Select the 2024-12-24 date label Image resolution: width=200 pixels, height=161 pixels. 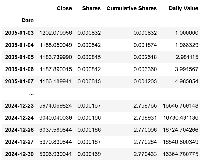point(19,118)
